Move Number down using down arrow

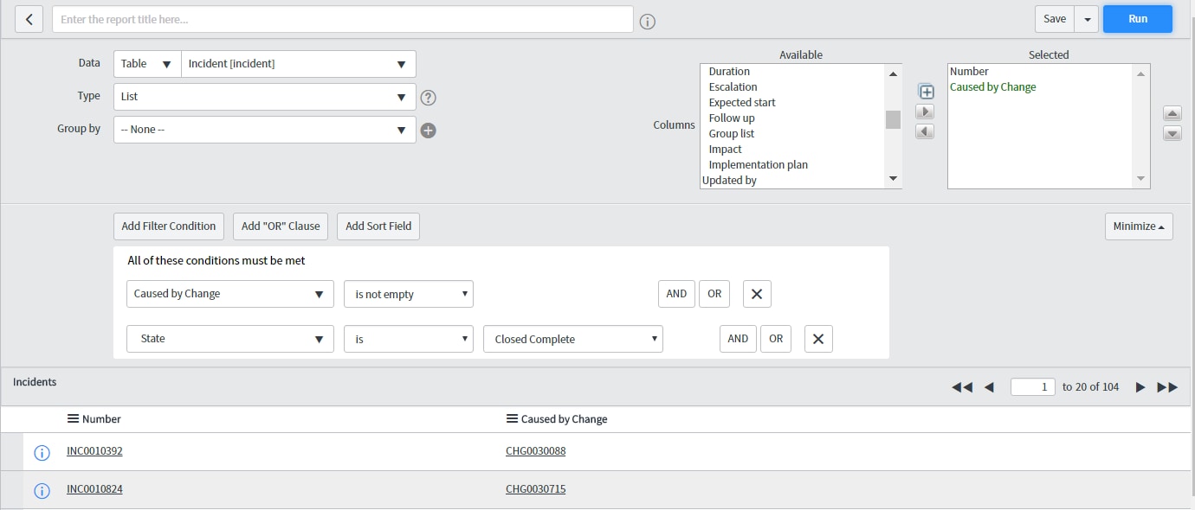(1172, 133)
